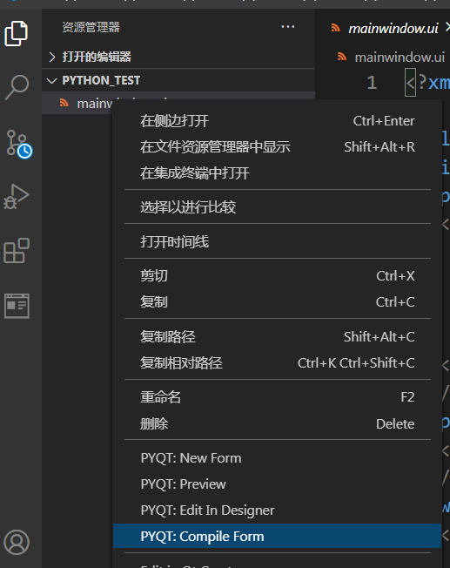Open the explorer's three-dots more actions
Image resolution: width=450 pixels, height=568 pixels.
(x=288, y=27)
